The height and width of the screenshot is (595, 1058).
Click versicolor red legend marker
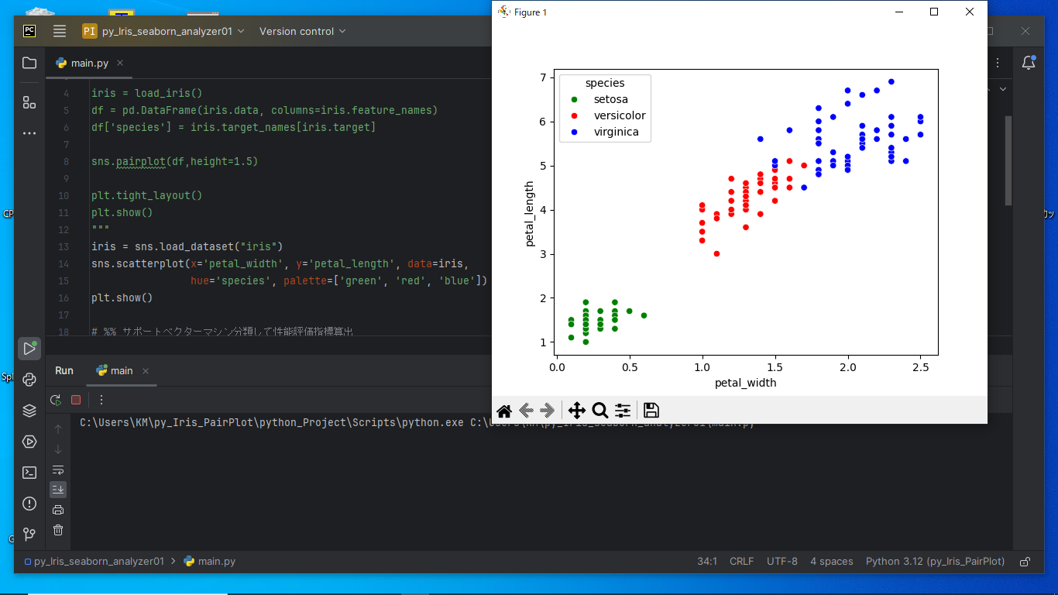click(574, 115)
